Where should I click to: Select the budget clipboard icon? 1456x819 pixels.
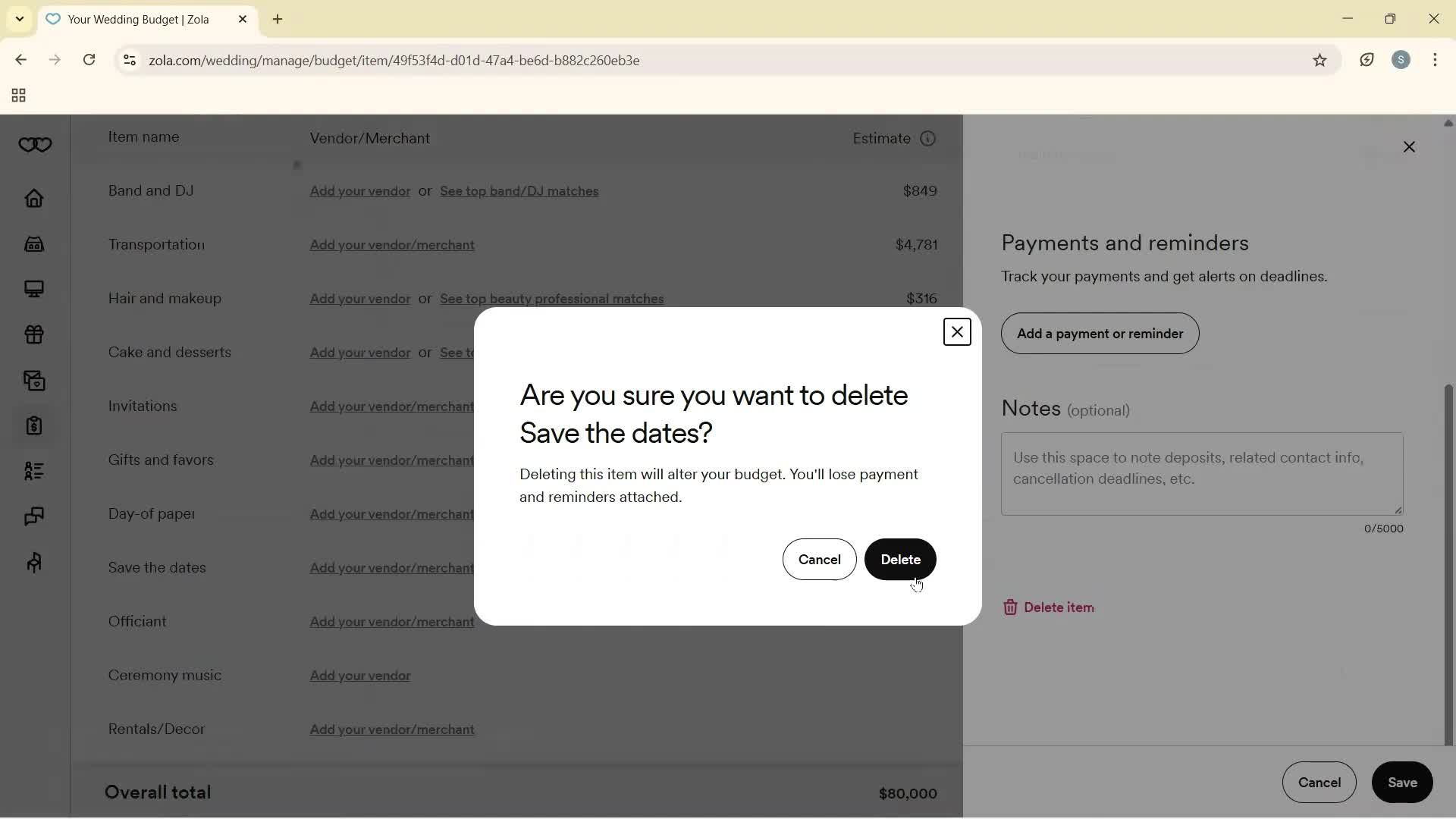pos(34,425)
